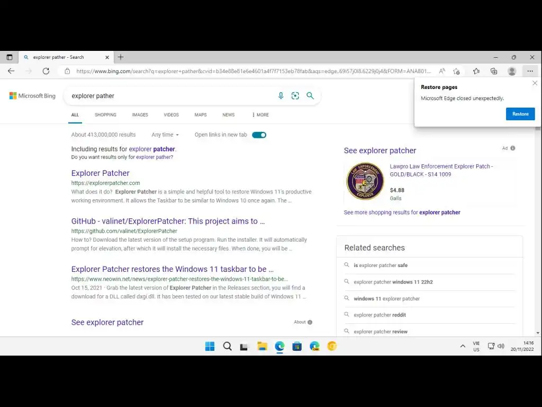Expand the MORE search categories menu
Viewport: 542px width, 407px height.
point(260,114)
